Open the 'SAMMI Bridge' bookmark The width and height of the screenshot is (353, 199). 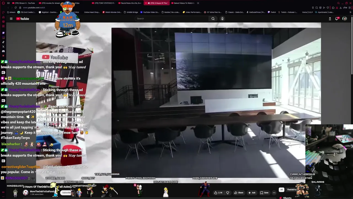[131, 12]
